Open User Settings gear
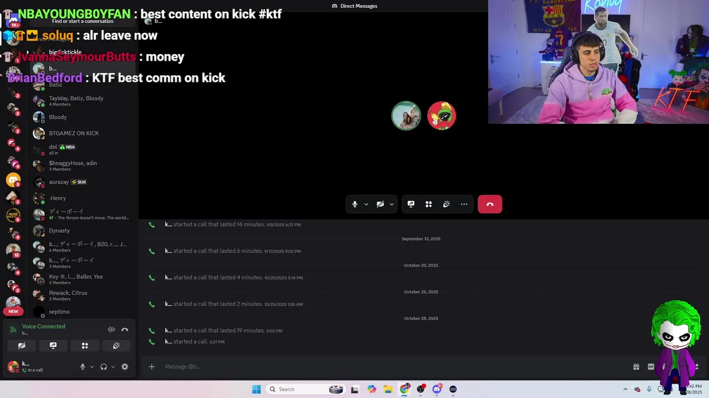Screen dimensions: 709x398 125,366
